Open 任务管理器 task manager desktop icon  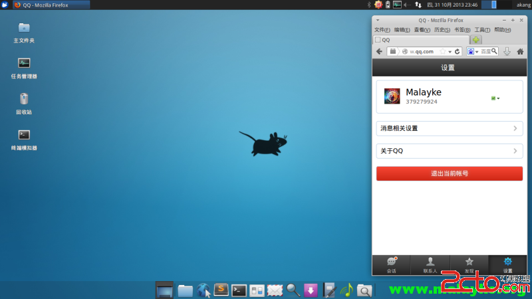[24, 63]
